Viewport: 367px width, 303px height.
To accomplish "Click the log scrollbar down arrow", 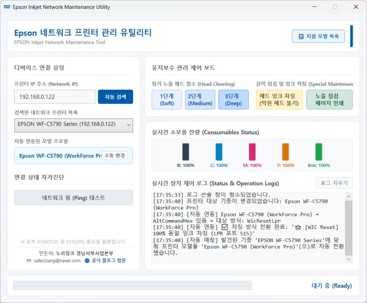I will point(349,259).
